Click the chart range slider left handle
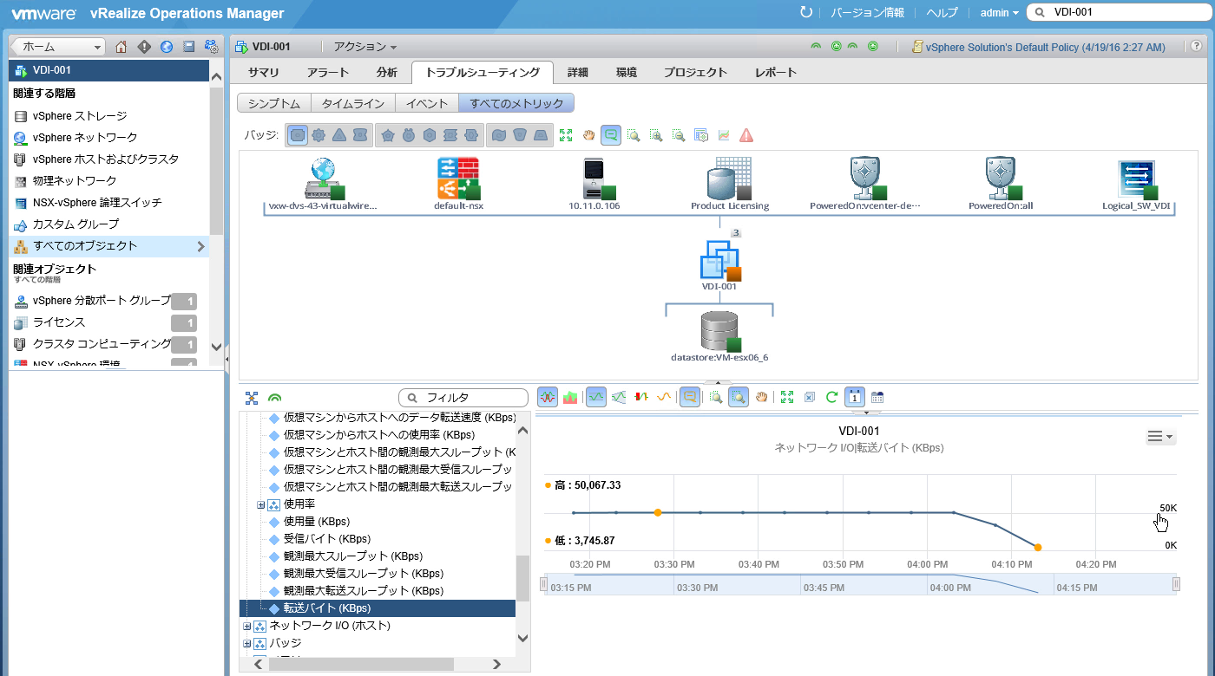The image size is (1215, 676). 544,584
